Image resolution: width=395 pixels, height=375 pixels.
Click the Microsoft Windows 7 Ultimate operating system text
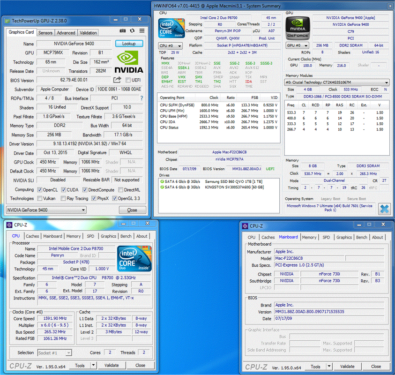(x=330, y=208)
